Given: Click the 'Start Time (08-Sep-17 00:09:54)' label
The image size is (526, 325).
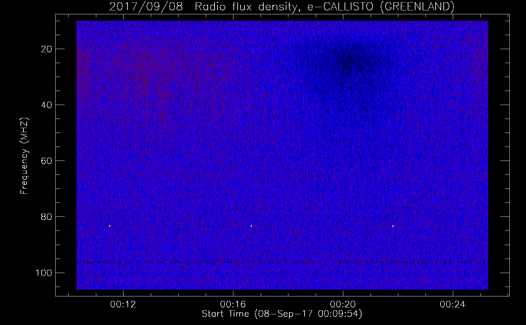Looking at the screenshot, I should 282,314.
